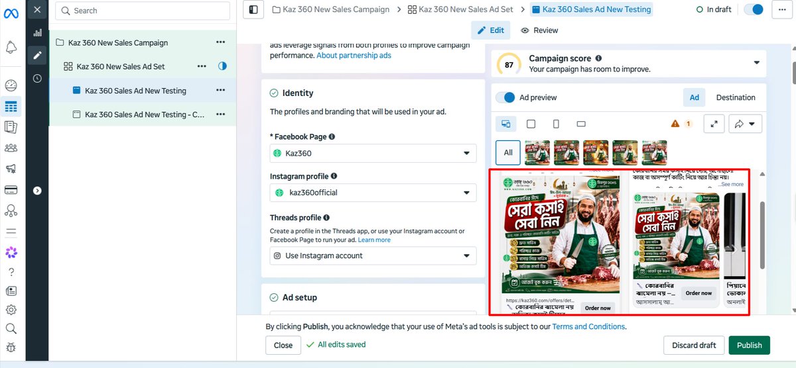Open the Facebook Page Kaz360 dropdown
Image resolution: width=796 pixels, height=368 pixels.
coord(373,153)
